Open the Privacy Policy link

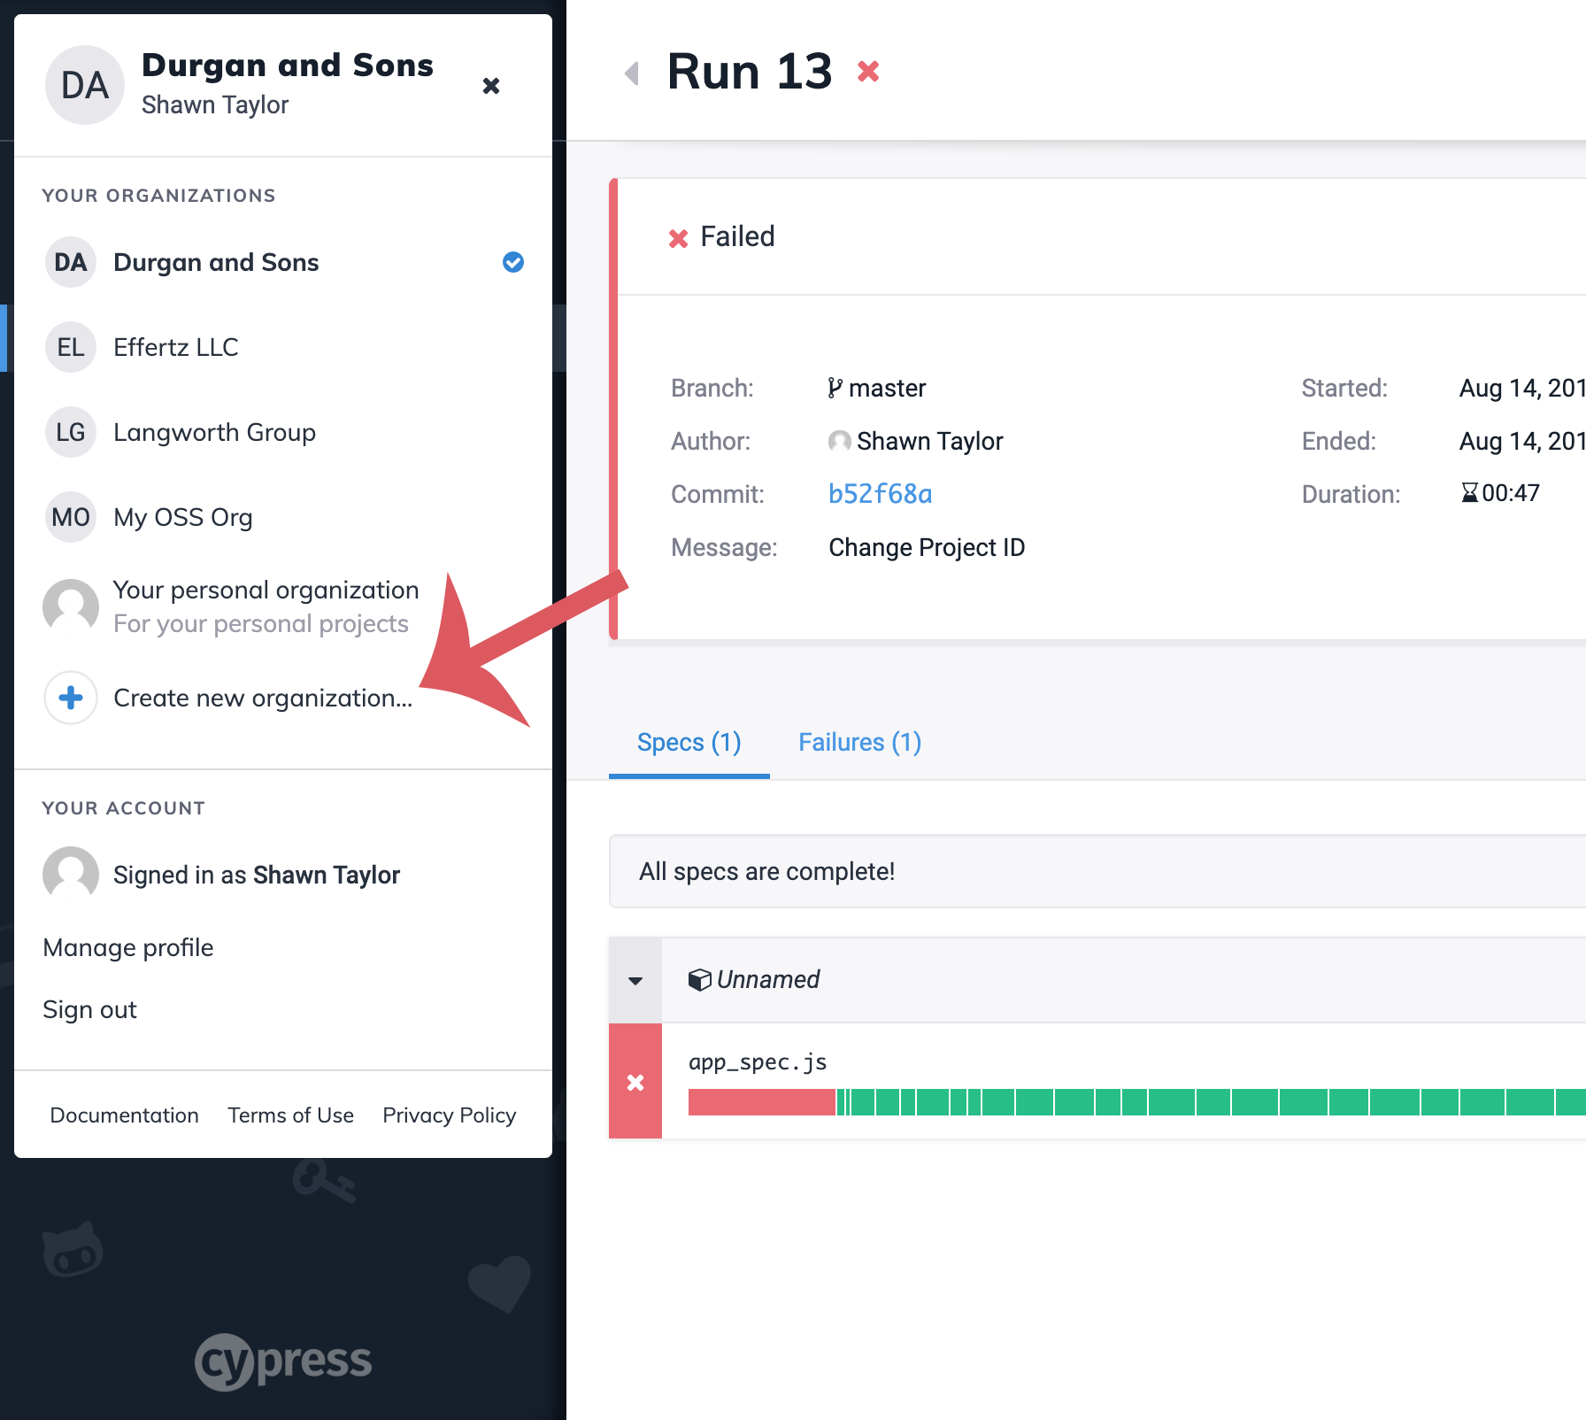449,1115
